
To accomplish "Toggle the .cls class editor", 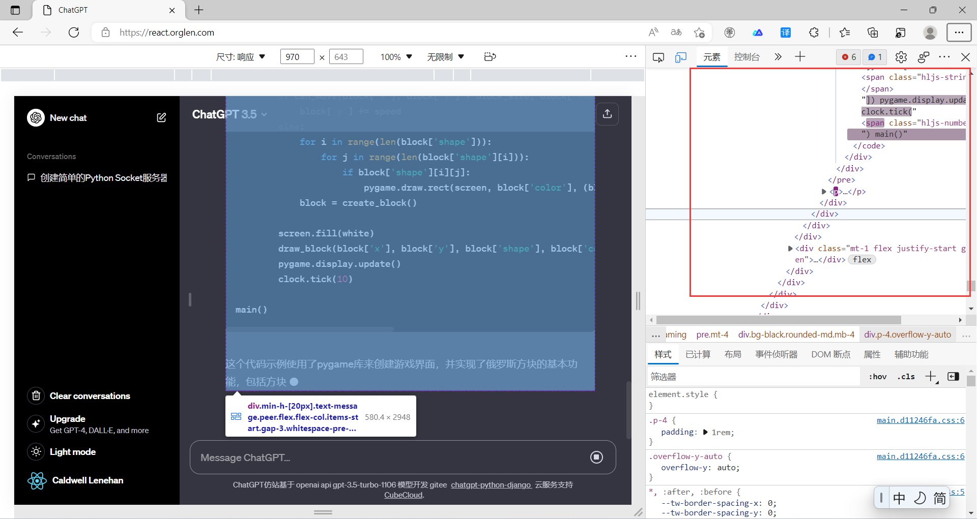I will pos(906,377).
